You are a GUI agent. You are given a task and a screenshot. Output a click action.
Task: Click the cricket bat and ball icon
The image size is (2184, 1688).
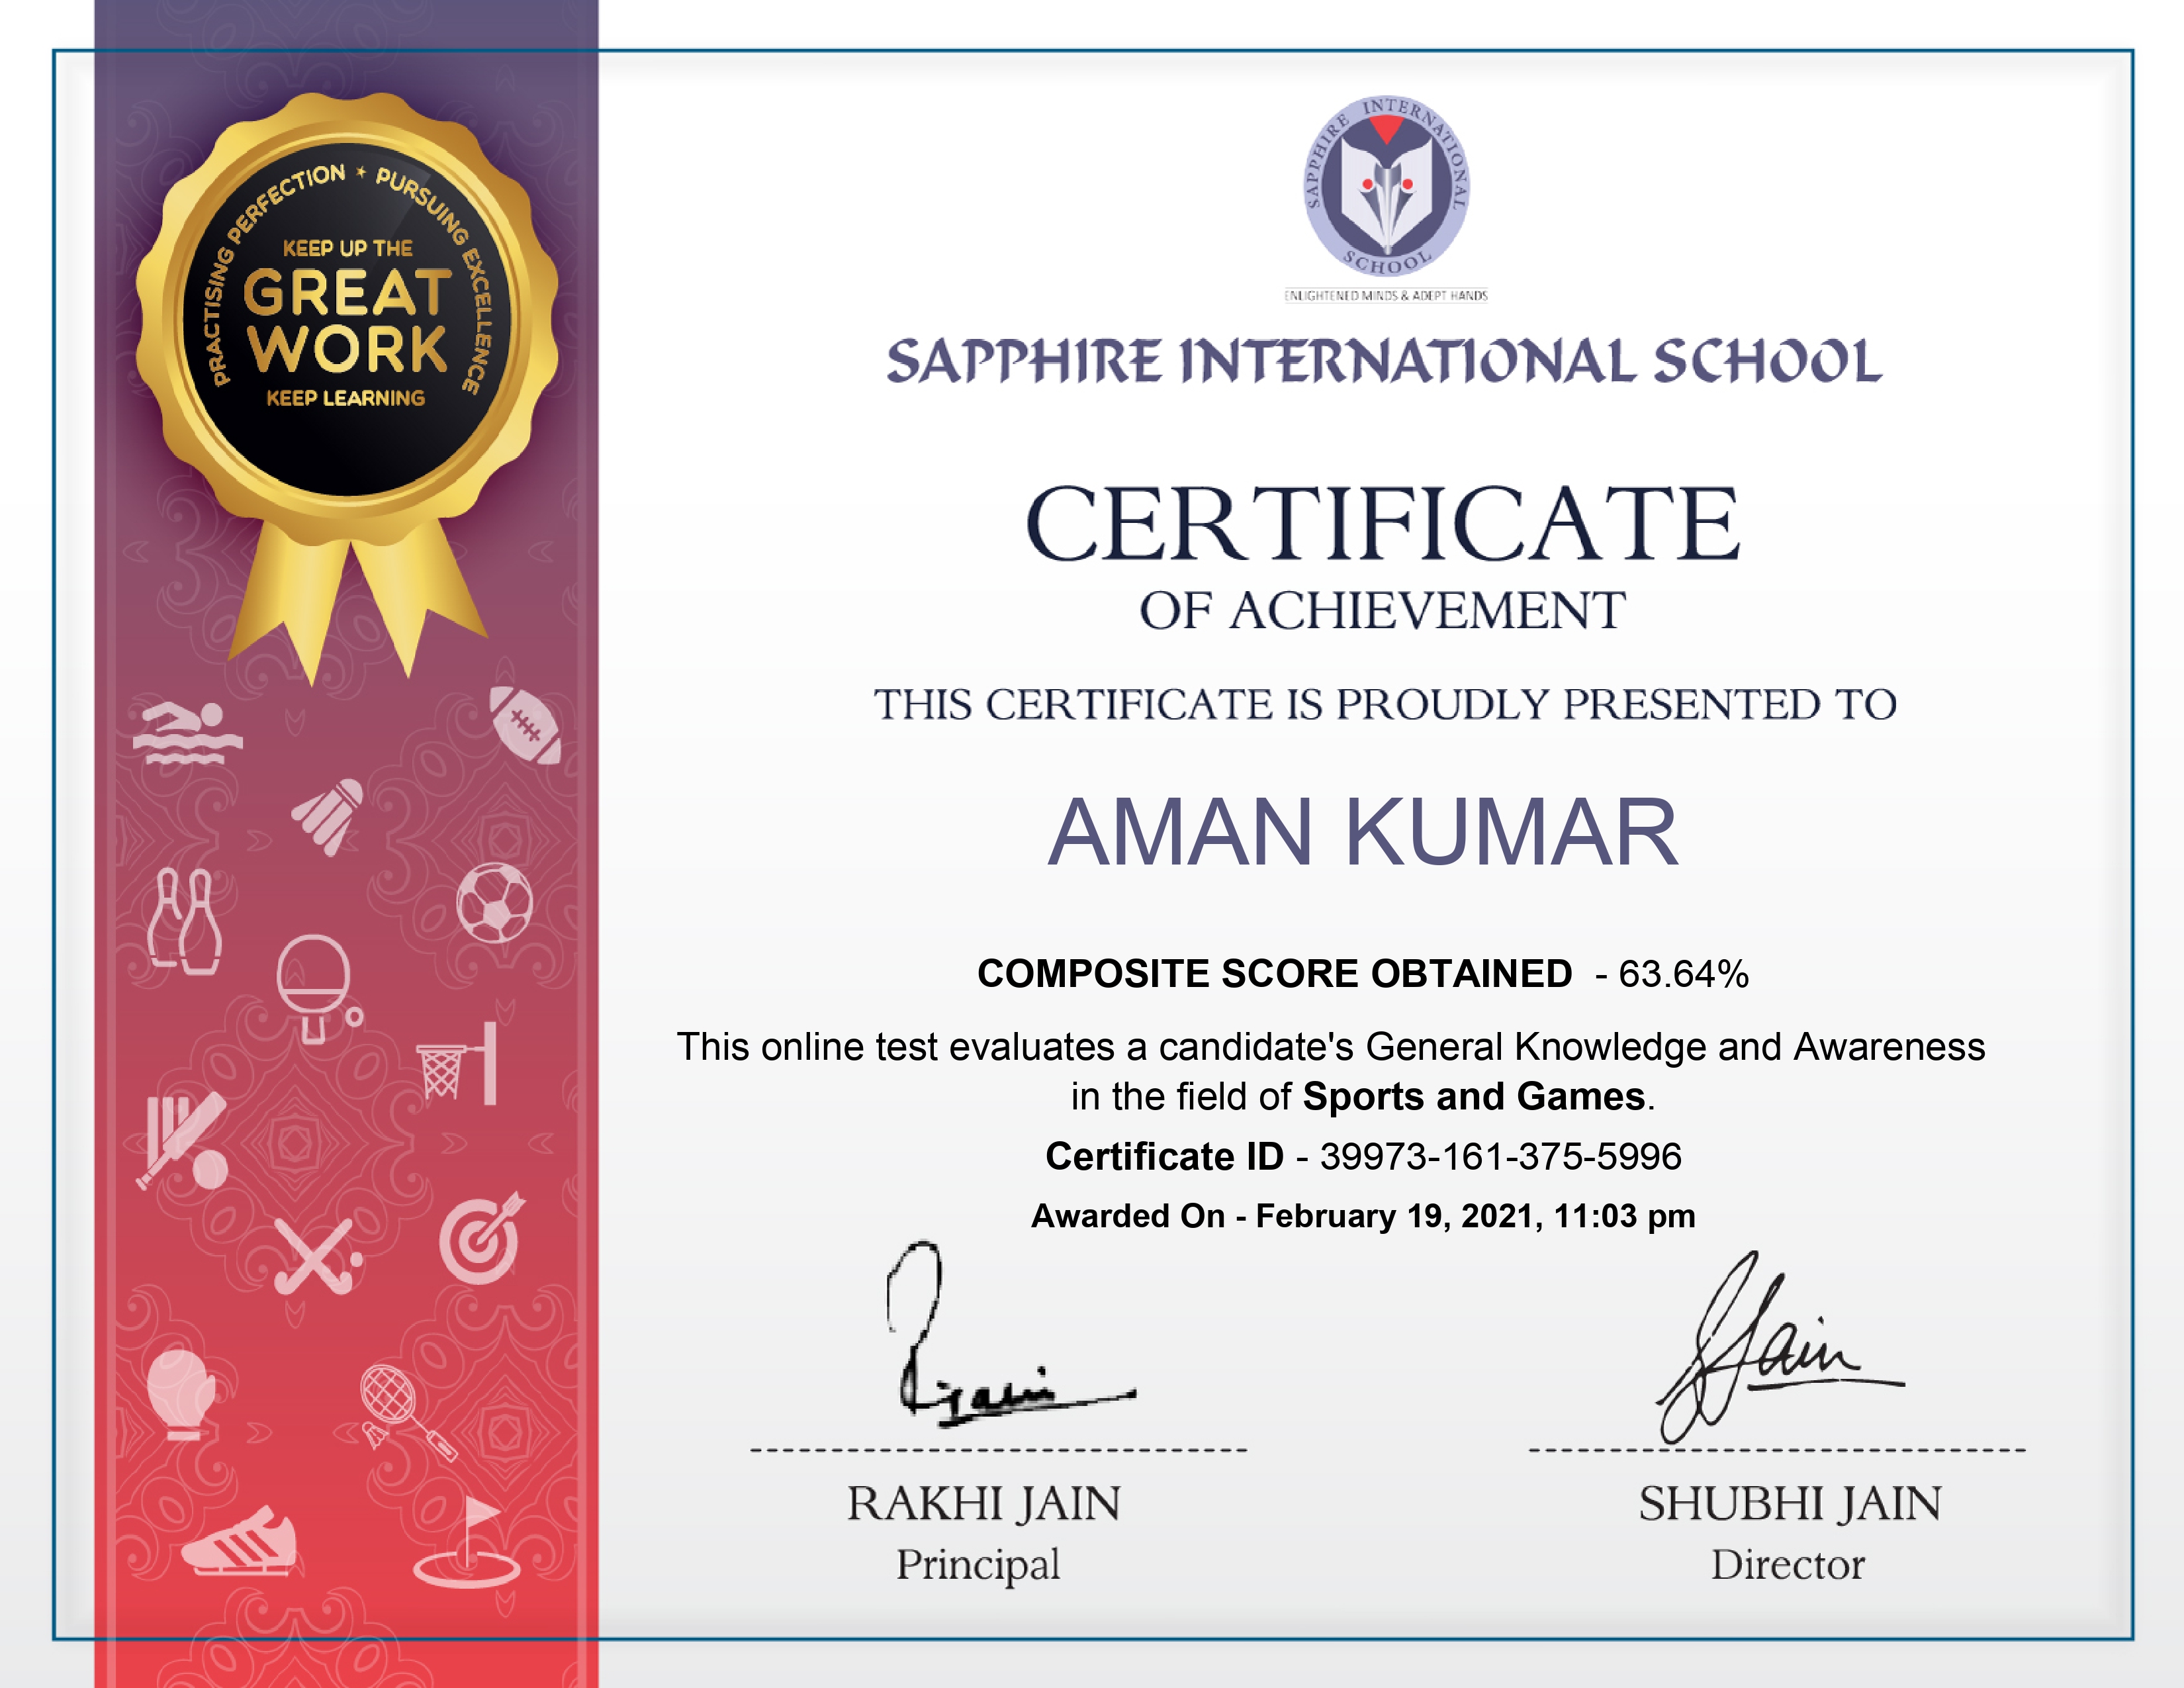point(182,1141)
